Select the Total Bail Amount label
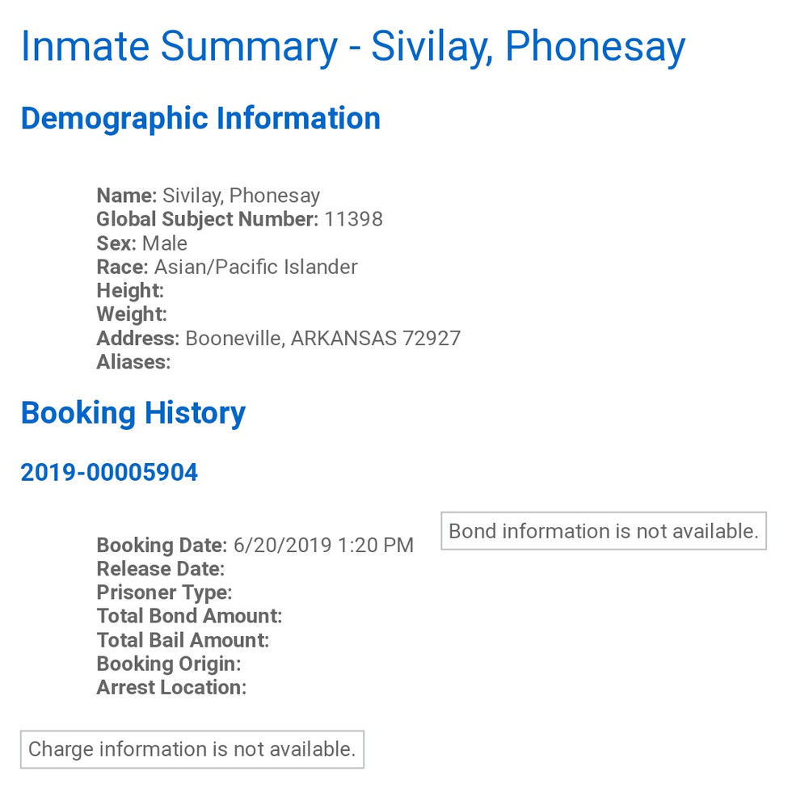 [183, 640]
